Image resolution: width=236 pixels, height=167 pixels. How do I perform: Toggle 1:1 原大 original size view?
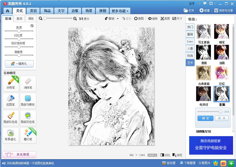click(x=84, y=18)
